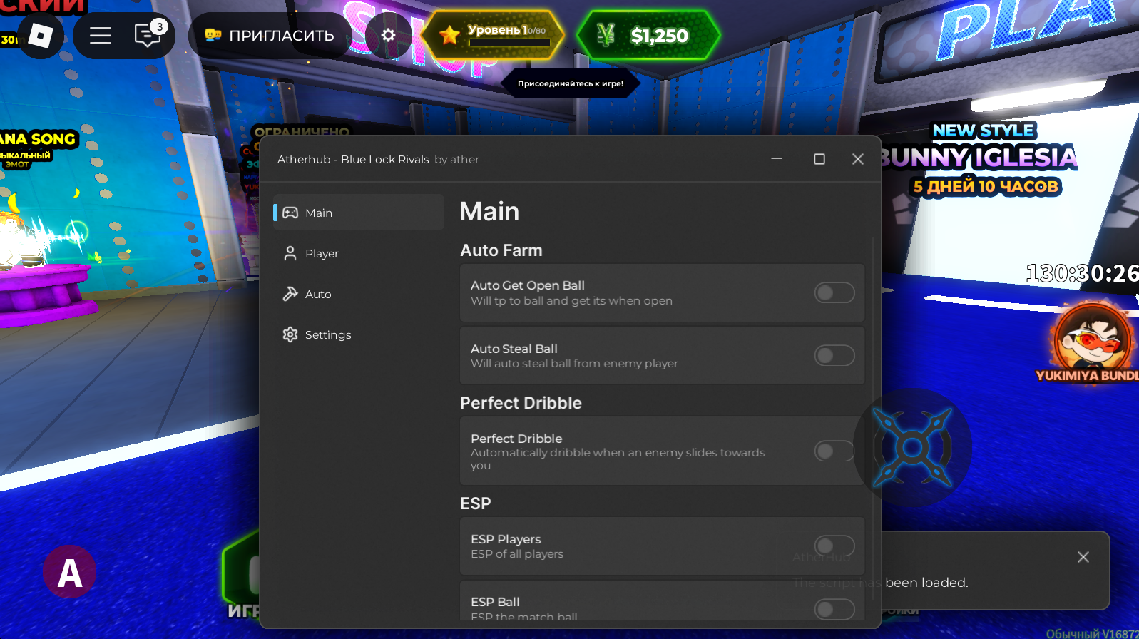Image resolution: width=1139 pixels, height=639 pixels.
Task: Click the gamepad icon beside Main
Action: click(290, 213)
